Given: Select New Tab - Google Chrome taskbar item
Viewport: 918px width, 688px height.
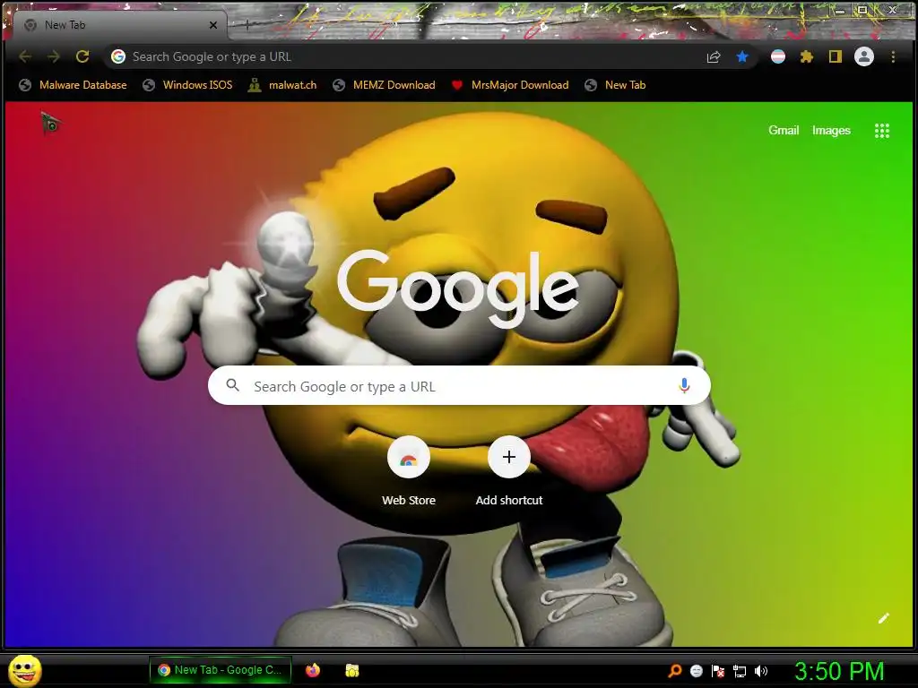Looking at the screenshot, I should click(221, 670).
